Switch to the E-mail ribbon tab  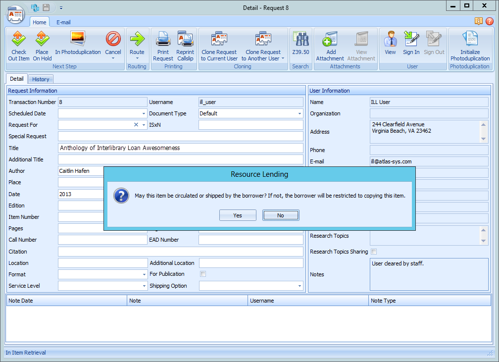click(x=63, y=22)
